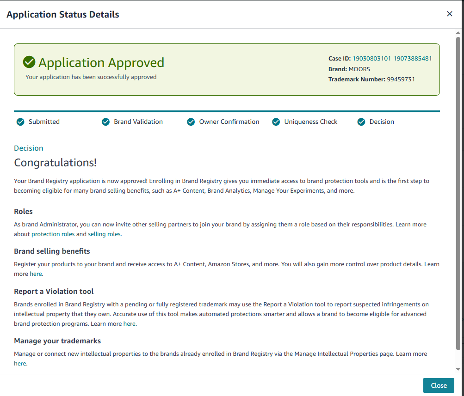This screenshot has height=396, width=464.
Task: Click the scrollbar down arrow
Action: pyautogui.click(x=458, y=370)
